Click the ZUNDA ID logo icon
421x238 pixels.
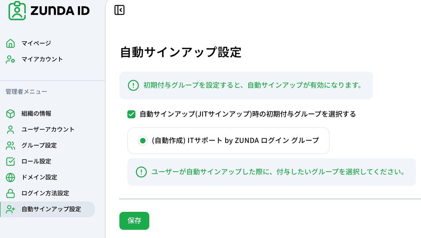point(17,11)
